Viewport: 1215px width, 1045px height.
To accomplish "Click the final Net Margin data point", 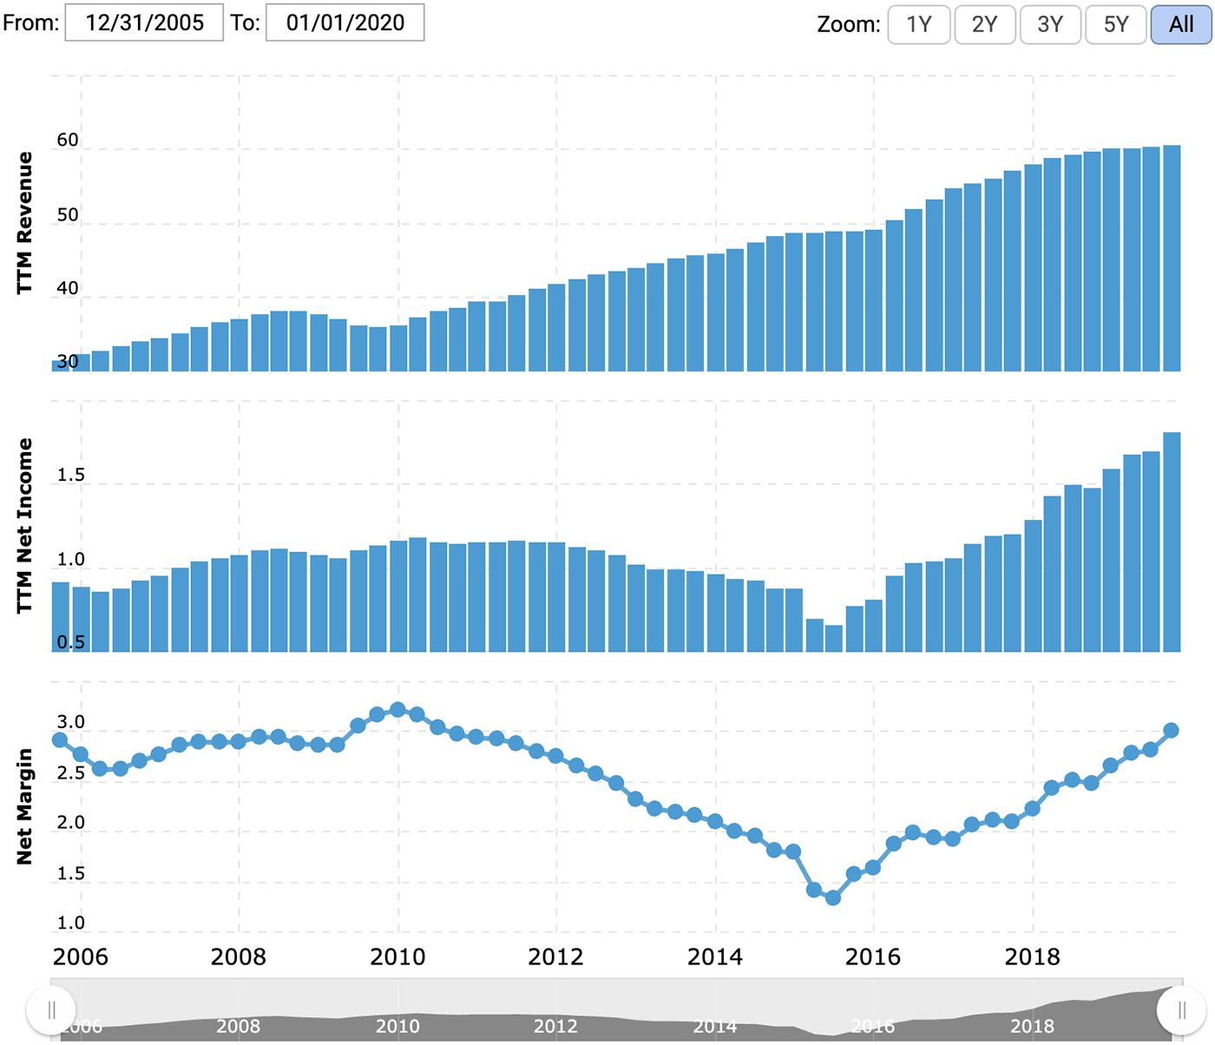I will coord(1171,730).
